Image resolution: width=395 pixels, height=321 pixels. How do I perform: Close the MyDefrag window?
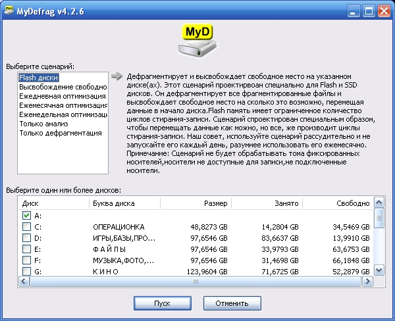coord(384,11)
